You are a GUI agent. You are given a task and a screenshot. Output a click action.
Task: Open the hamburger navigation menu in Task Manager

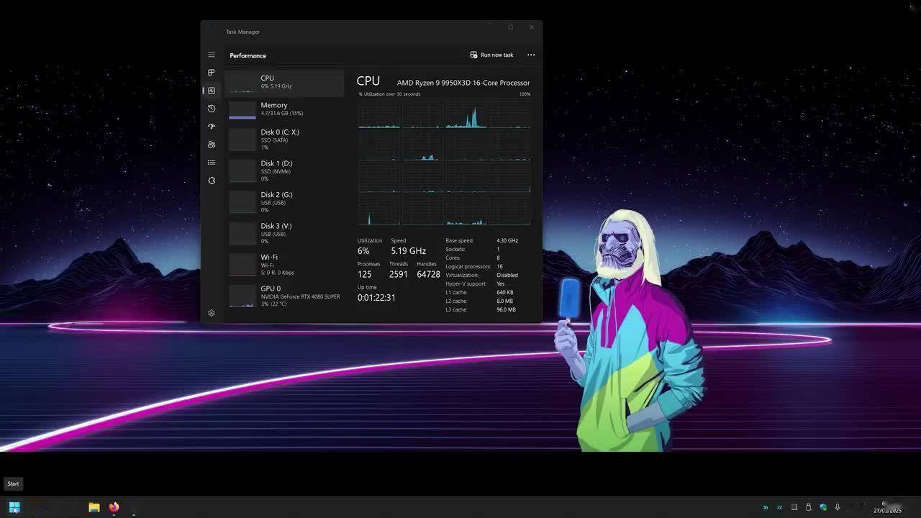pos(212,55)
